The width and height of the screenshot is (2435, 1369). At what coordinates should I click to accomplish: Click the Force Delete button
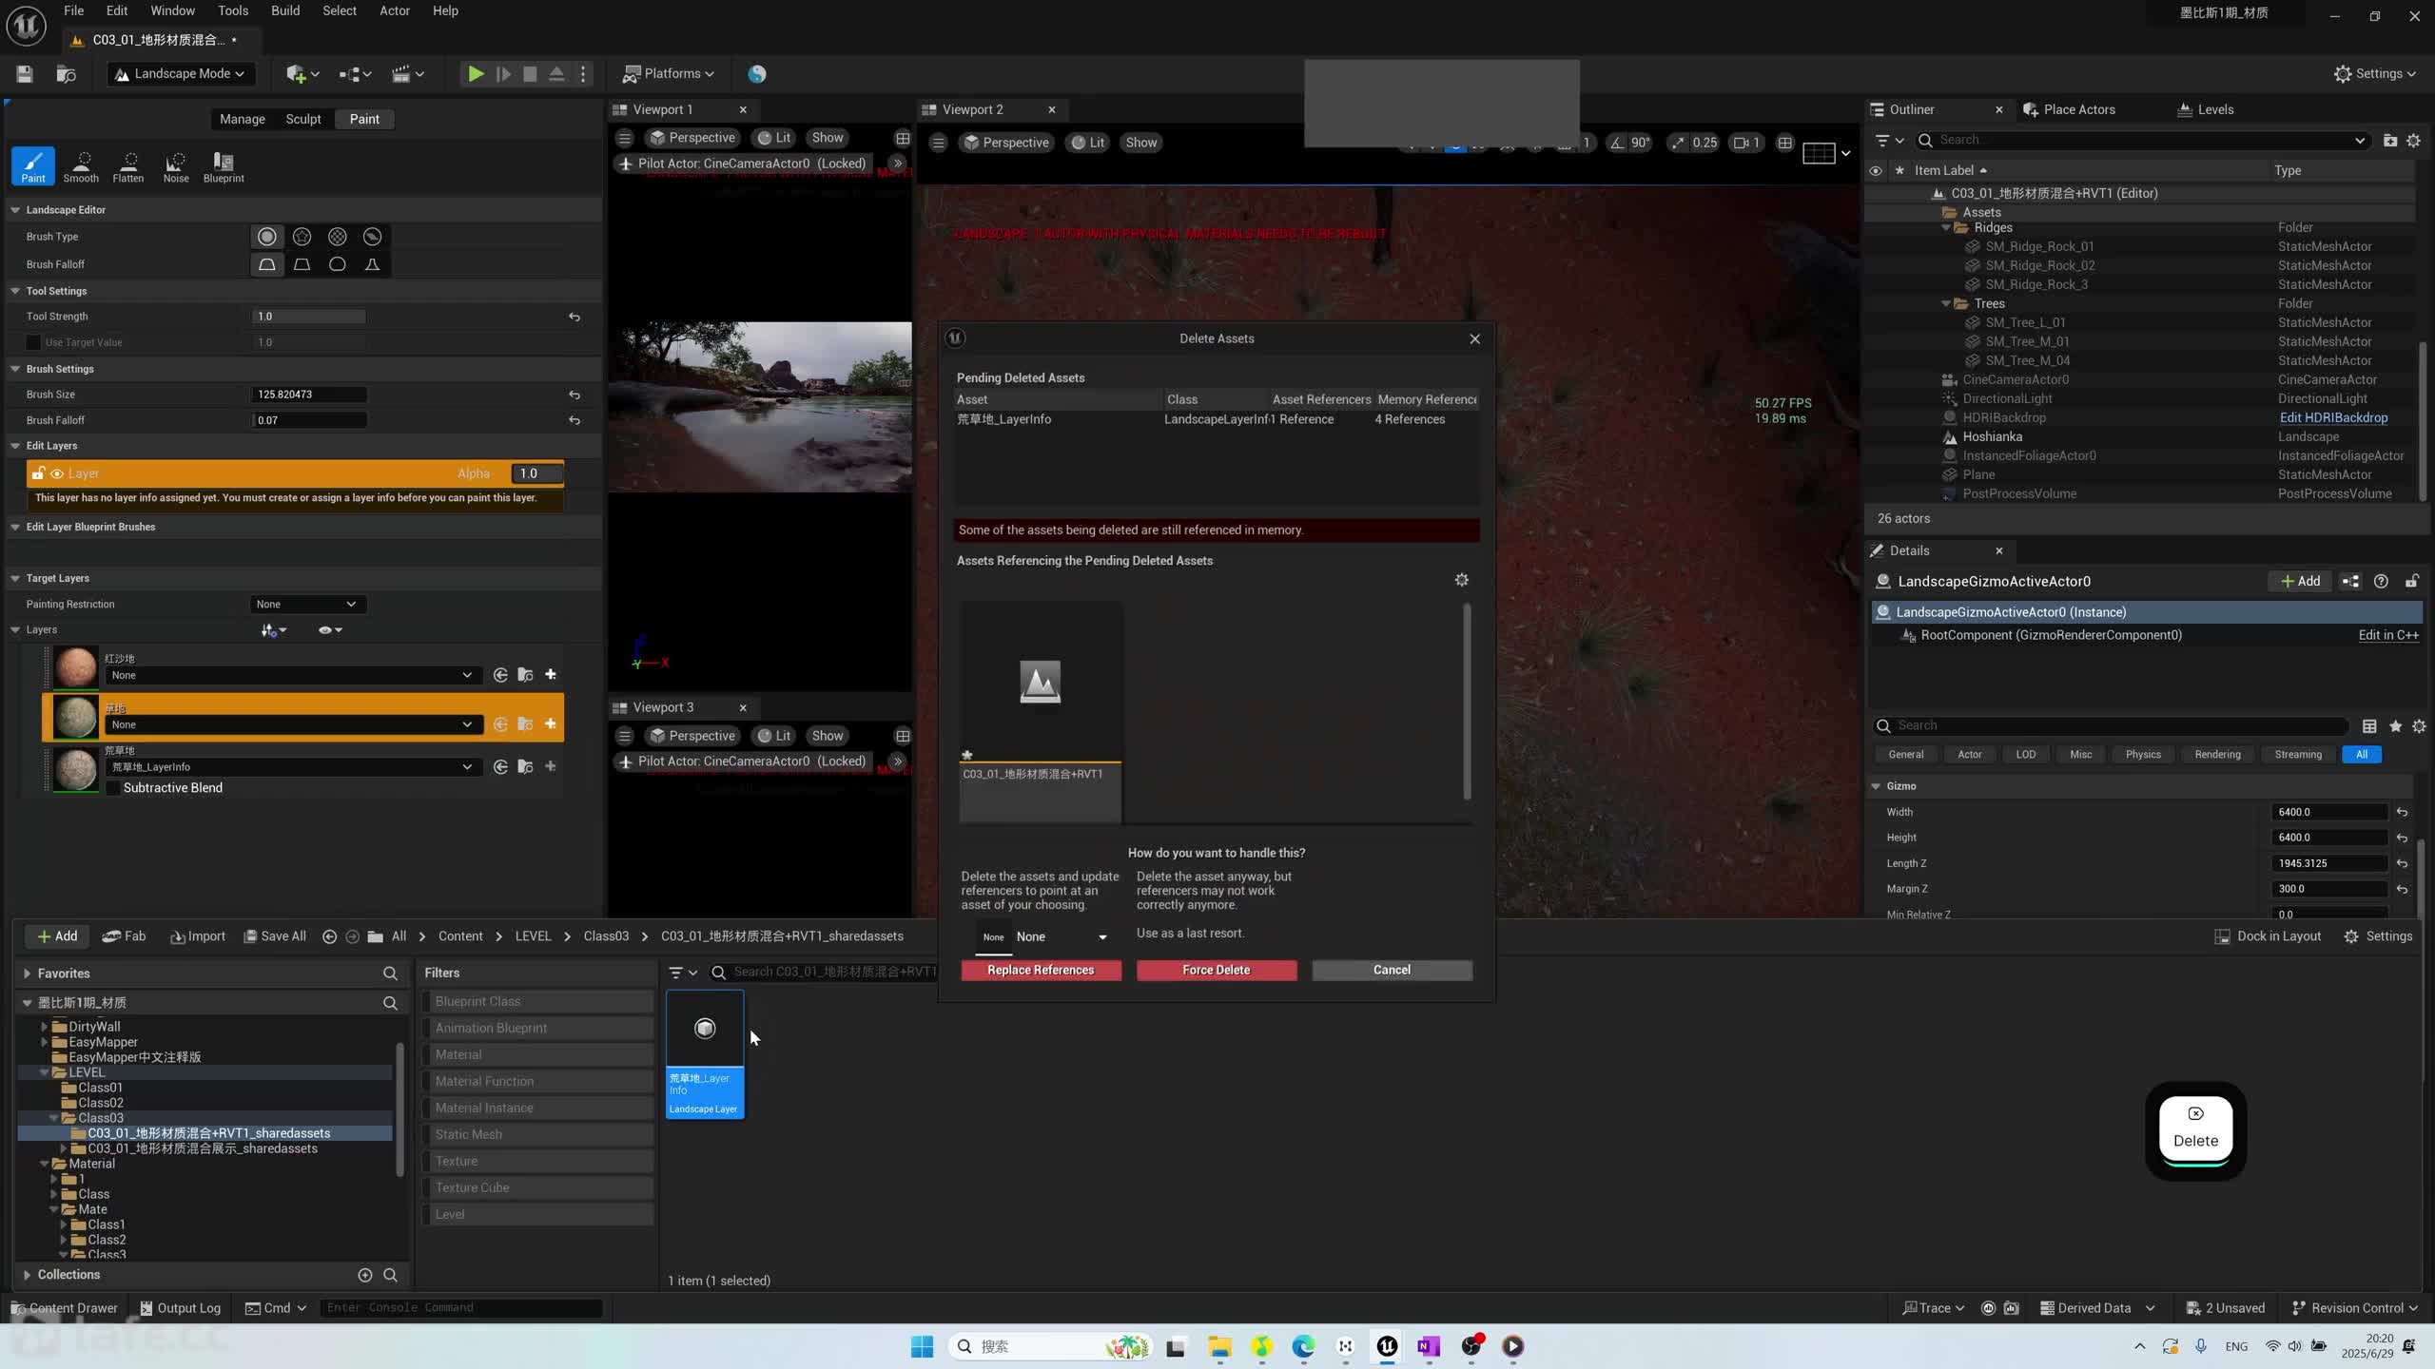[x=1217, y=971]
